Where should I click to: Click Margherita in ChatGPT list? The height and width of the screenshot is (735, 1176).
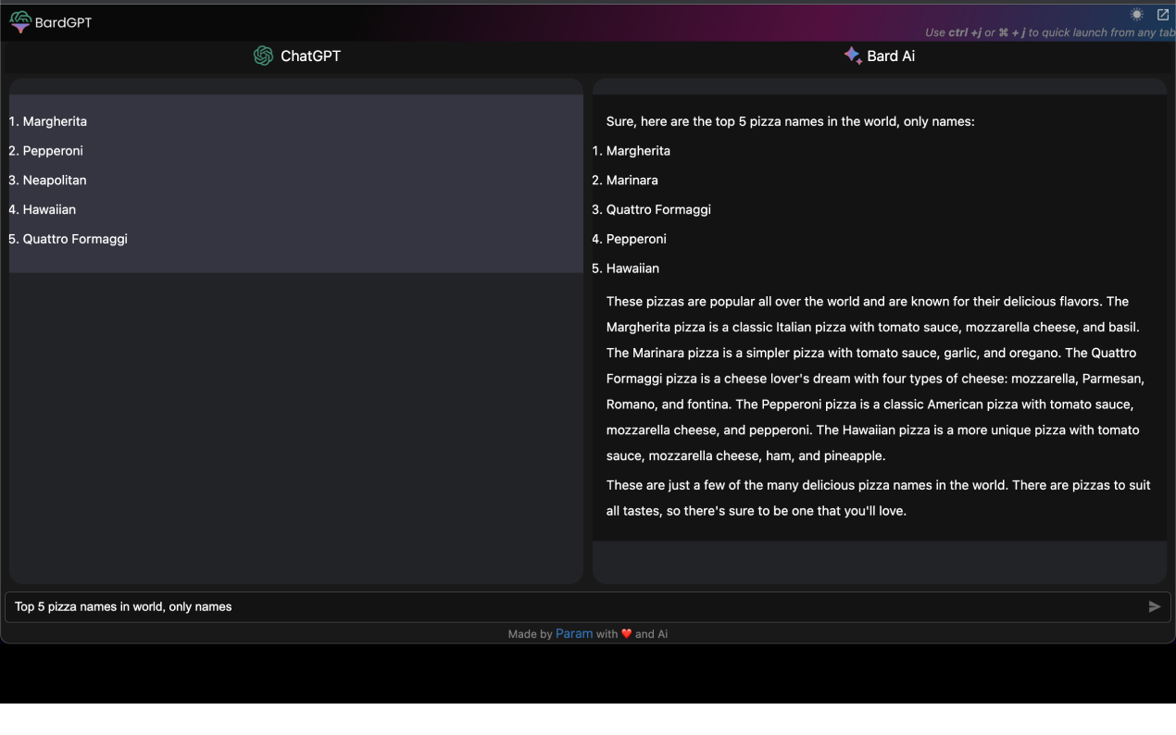[x=55, y=121]
